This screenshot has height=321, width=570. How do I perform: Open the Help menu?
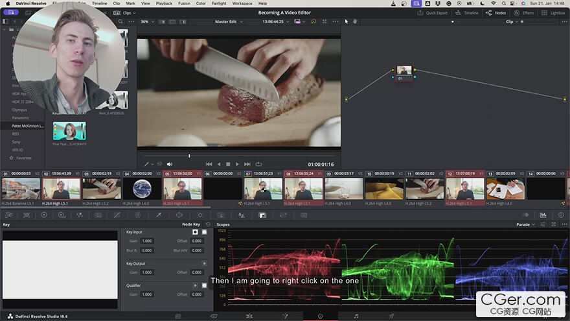pyautogui.click(x=262, y=3)
